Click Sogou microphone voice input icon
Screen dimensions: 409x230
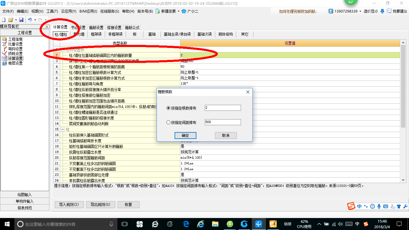(x=379, y=206)
